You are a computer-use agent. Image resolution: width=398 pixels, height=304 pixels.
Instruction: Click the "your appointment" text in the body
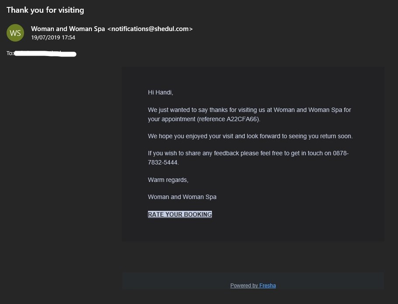tap(172, 119)
